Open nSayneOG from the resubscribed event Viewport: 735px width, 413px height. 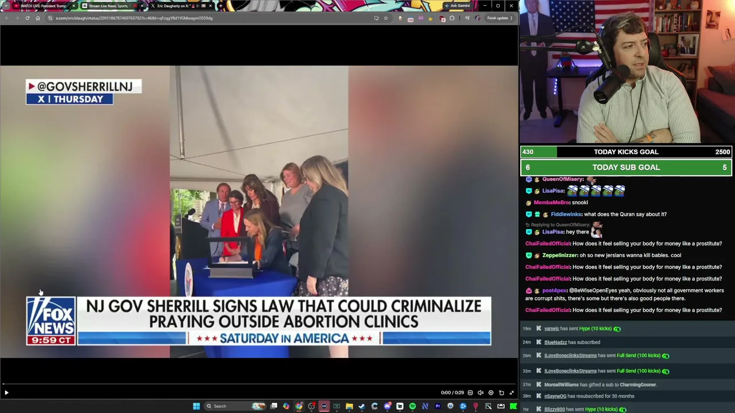[555, 396]
